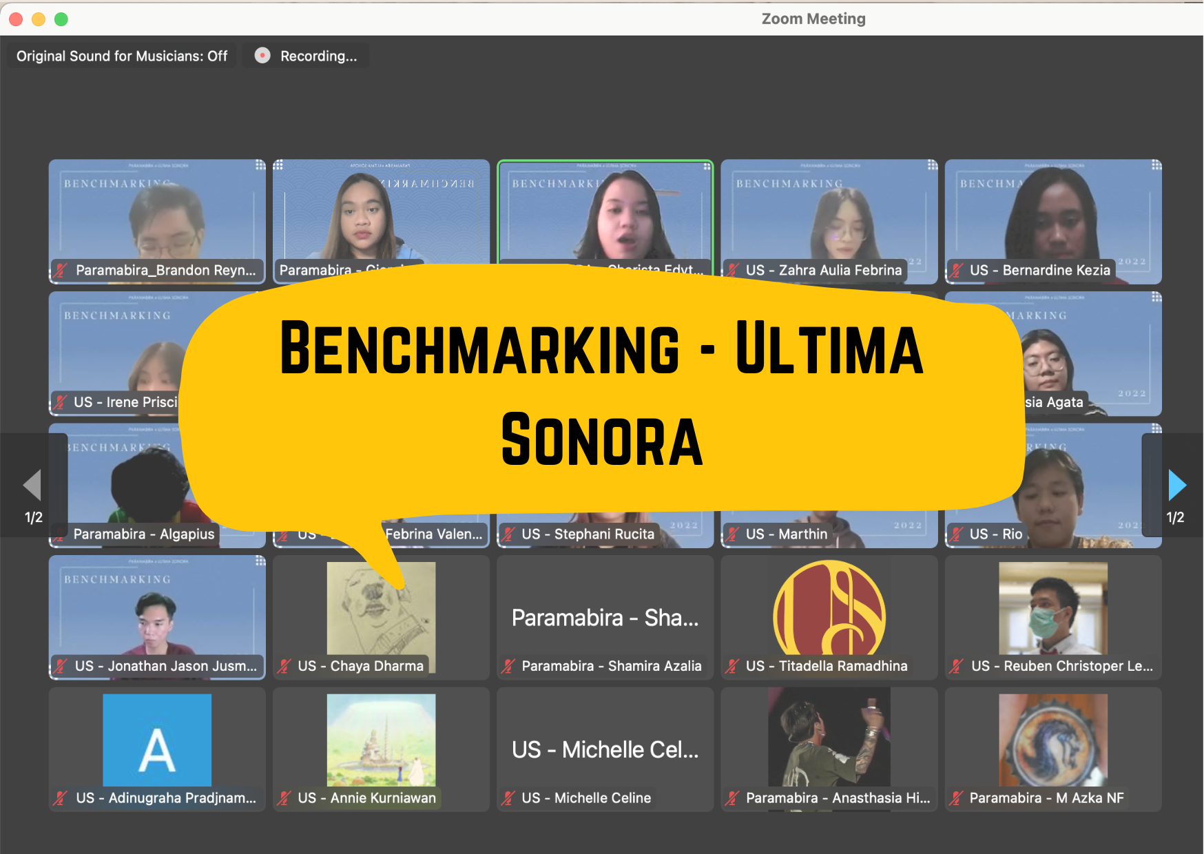The width and height of the screenshot is (1204, 854).
Task: Click the blue letter A avatar of Adinugraha
Action: (157, 740)
